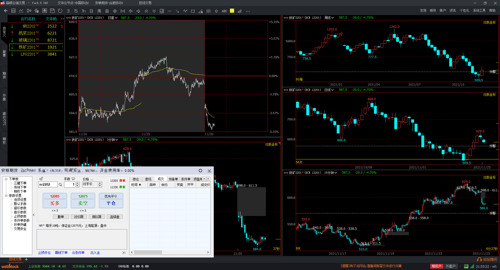Select the eraser tool in toolbar
Viewport: 500px width, 270px height.
click(x=240, y=11)
